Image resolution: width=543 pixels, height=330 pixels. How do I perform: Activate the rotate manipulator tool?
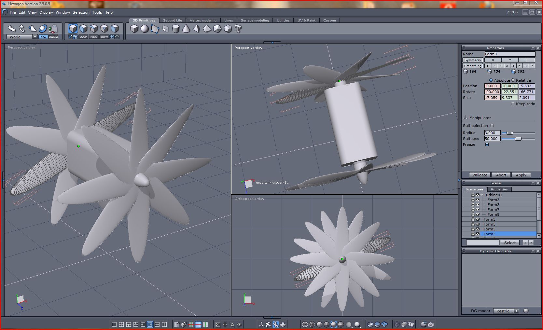coord(22,29)
